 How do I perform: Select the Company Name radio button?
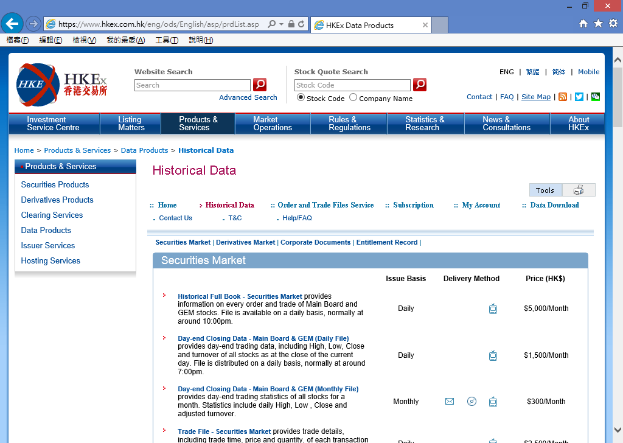[x=353, y=97]
